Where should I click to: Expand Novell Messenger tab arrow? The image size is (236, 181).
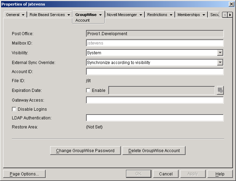(141, 15)
